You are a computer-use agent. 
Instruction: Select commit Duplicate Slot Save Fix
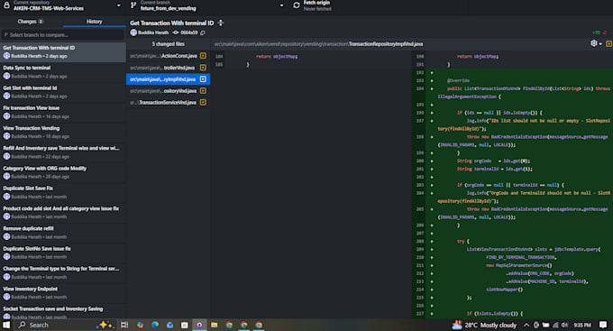tap(62, 192)
